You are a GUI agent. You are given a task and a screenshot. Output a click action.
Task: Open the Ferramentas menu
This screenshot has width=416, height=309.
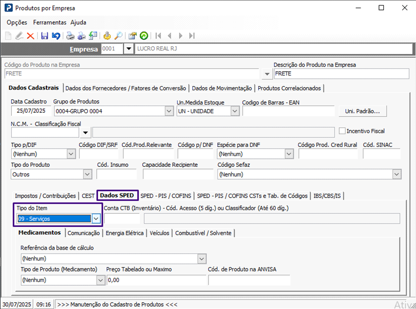(50, 22)
